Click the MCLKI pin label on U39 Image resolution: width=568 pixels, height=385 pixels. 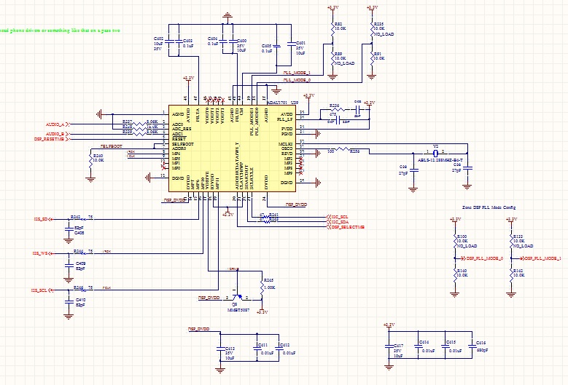pos(285,144)
